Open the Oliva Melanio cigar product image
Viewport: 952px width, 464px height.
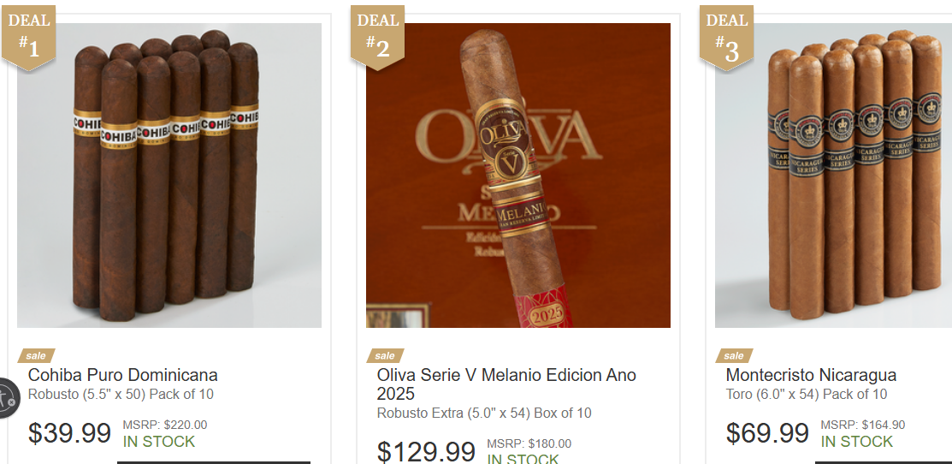click(x=518, y=175)
